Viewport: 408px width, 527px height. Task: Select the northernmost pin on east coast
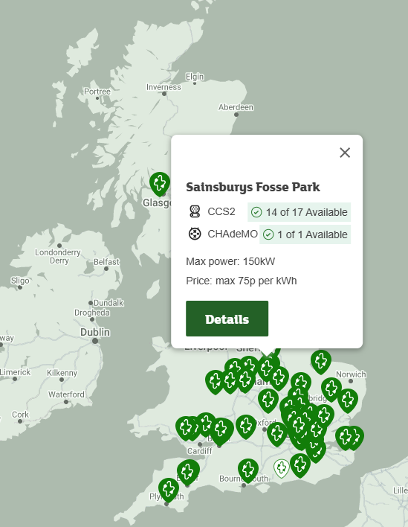[321, 362]
